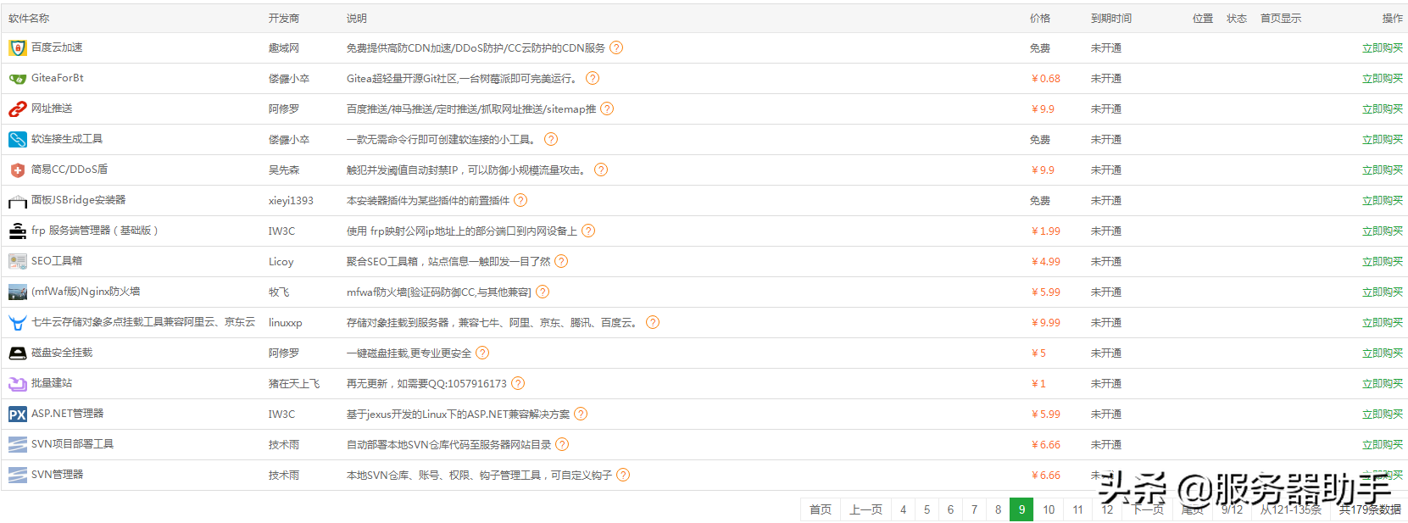The image size is (1408, 523).
Task: Open help icon for SVN项目部署工具 description
Action: [562, 444]
